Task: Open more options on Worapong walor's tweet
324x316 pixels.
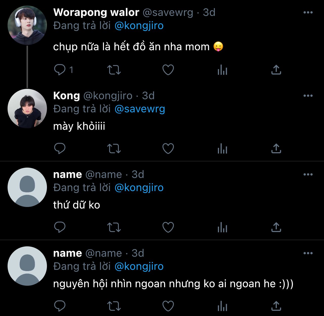Action: tap(308, 13)
